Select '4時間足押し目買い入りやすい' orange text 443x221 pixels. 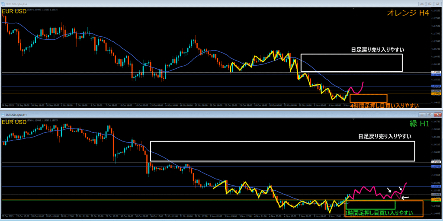click(x=384, y=106)
